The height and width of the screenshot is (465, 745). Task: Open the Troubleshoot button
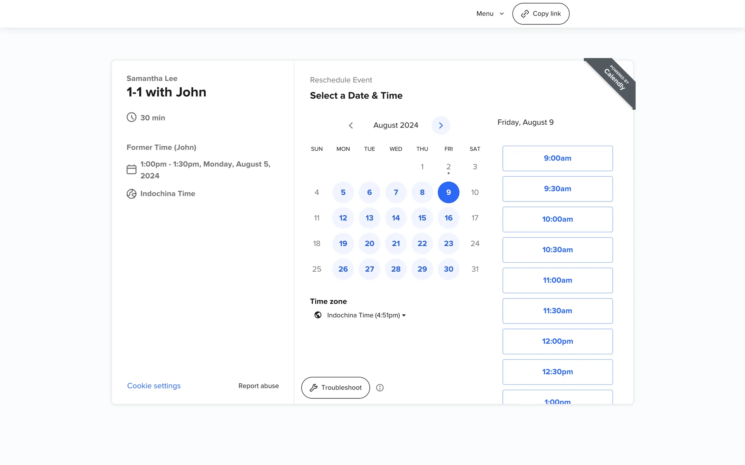(x=335, y=387)
